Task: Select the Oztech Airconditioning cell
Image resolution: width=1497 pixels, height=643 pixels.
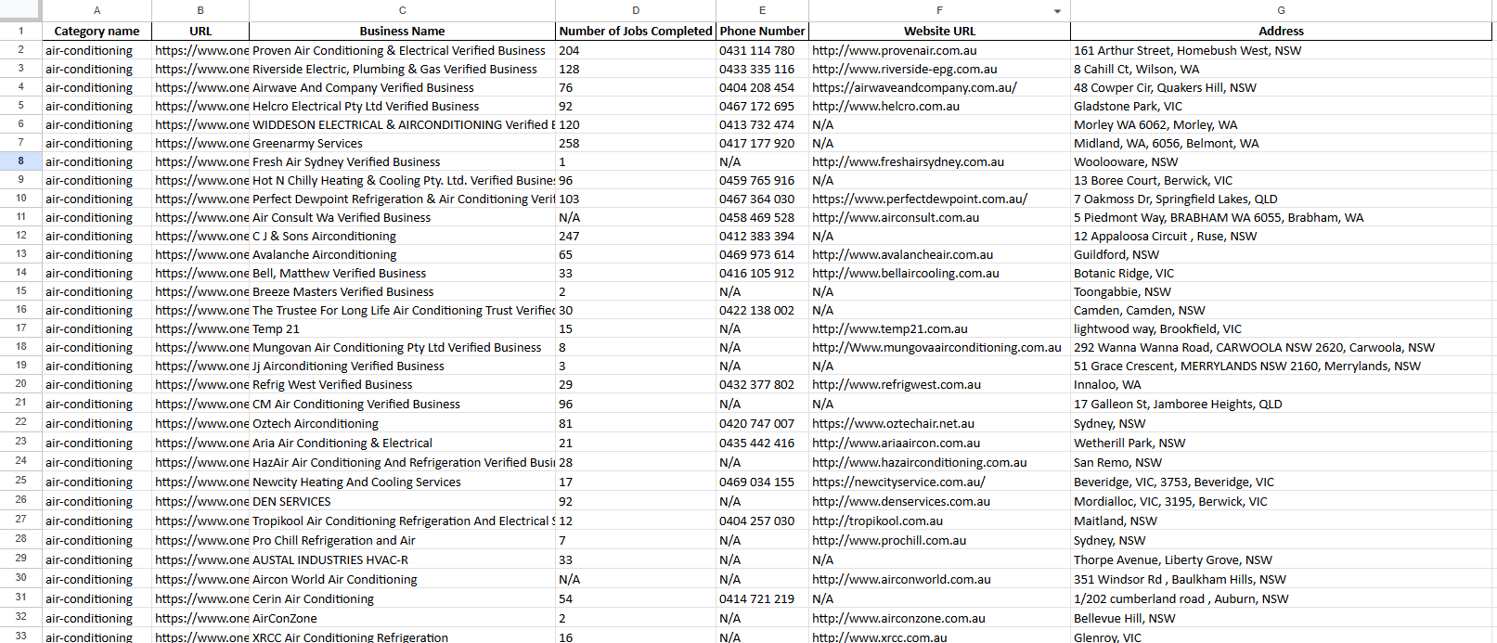Action: (403, 423)
